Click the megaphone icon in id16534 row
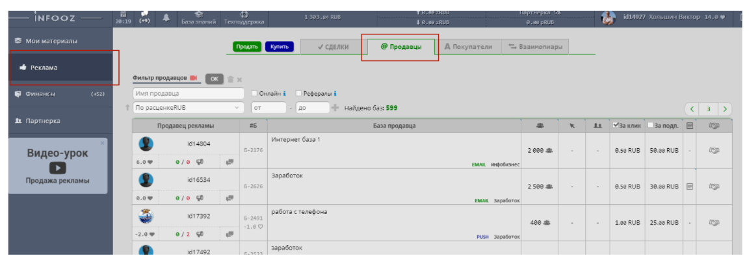Image resolution: width=749 pixels, height=262 pixels. pos(201,198)
